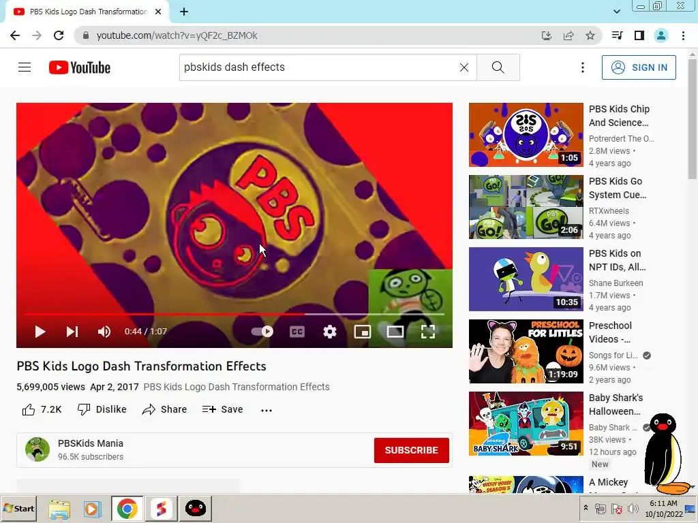Click the install/download icon in address bar

[546, 35]
